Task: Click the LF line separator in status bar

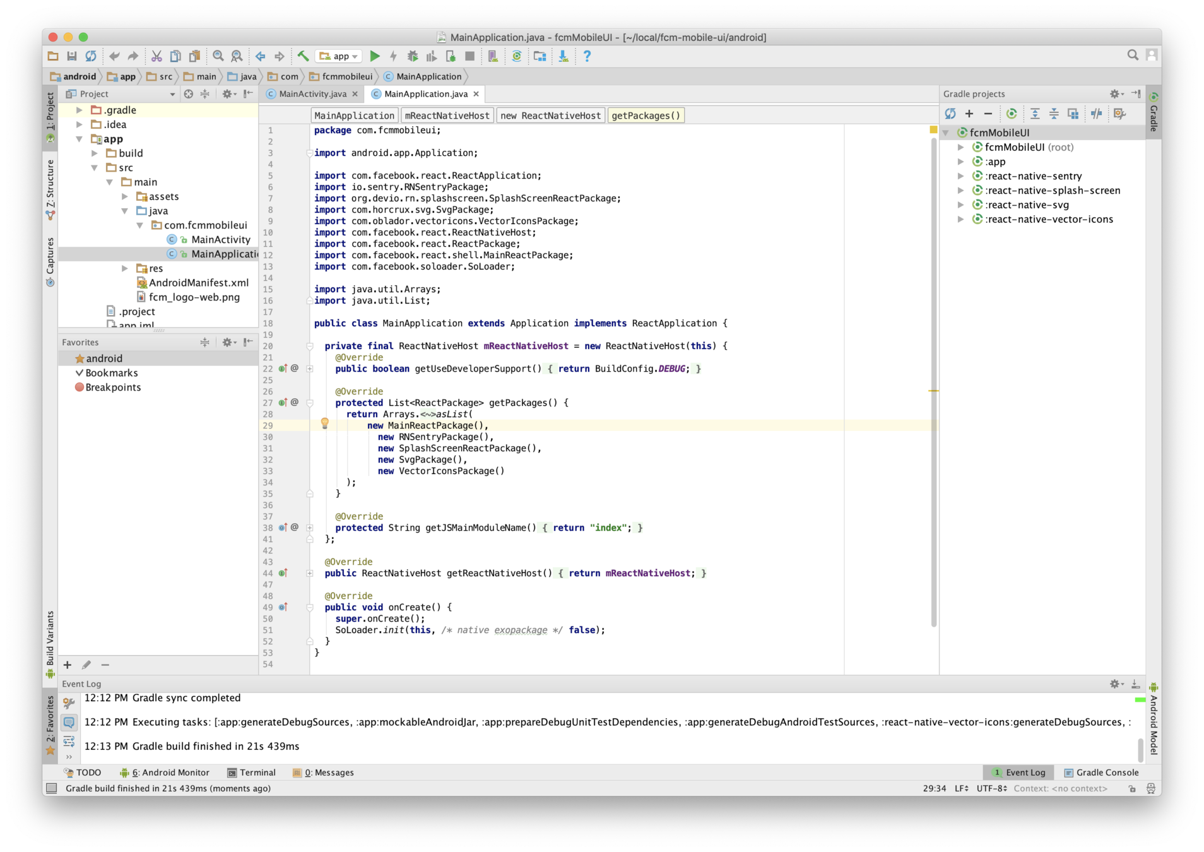Action: tap(961, 788)
